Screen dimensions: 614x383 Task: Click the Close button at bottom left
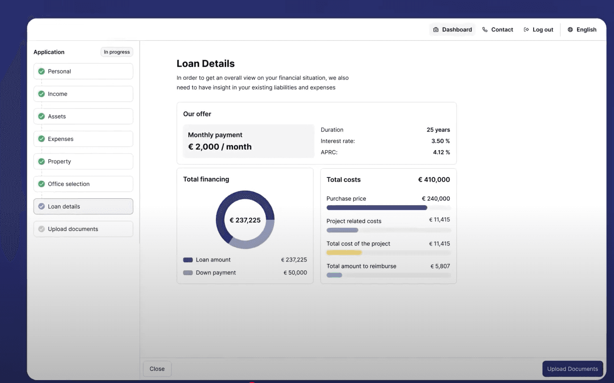tap(157, 369)
